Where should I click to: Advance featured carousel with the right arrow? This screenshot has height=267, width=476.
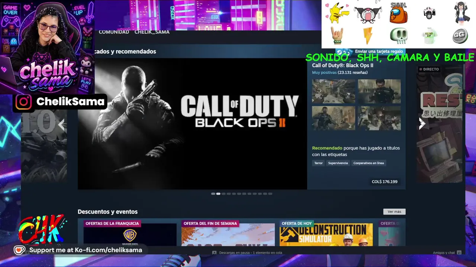(422, 123)
